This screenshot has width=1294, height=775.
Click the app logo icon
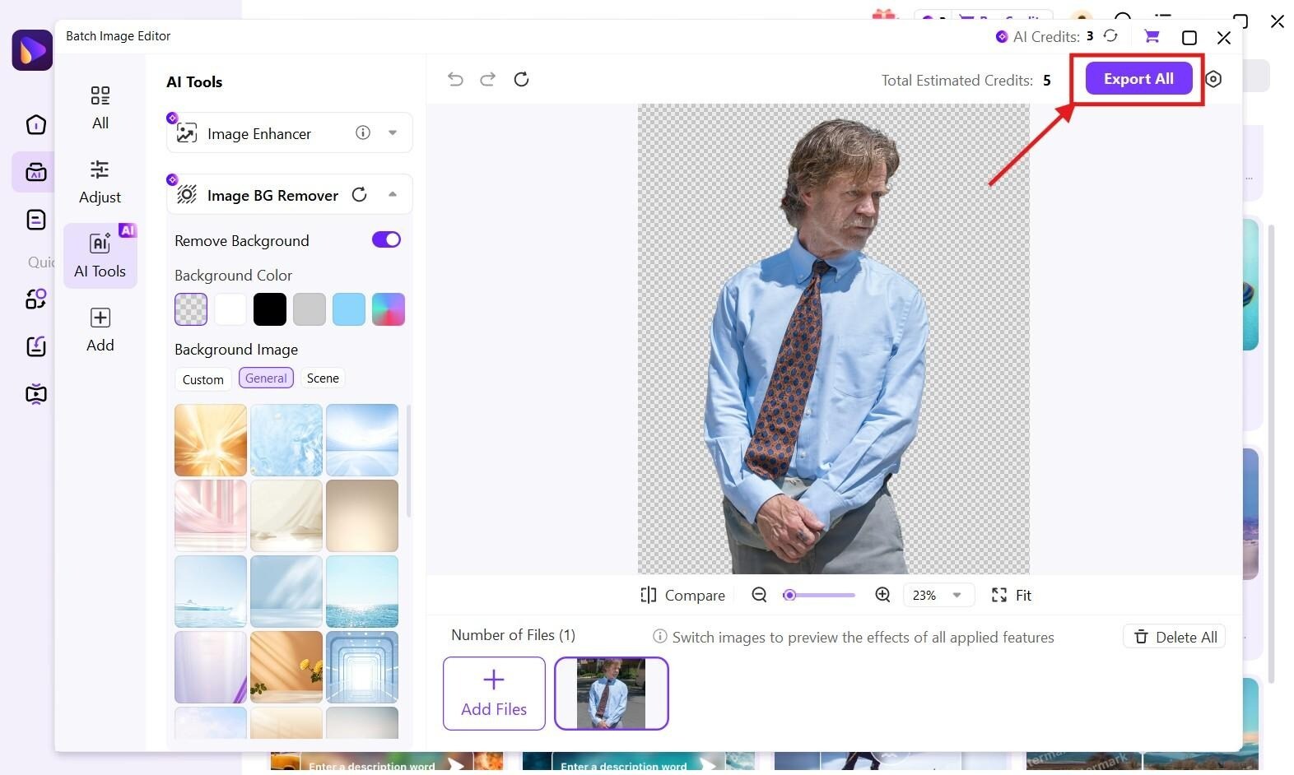point(32,50)
